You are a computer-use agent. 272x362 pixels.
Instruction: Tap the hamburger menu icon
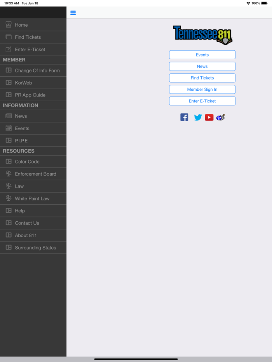[x=73, y=13]
